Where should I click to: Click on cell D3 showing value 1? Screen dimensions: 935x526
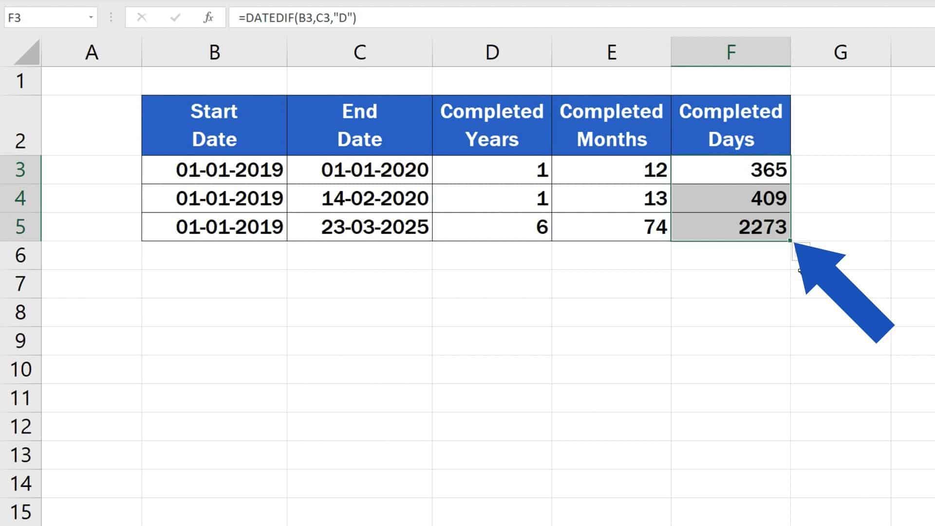tap(492, 169)
